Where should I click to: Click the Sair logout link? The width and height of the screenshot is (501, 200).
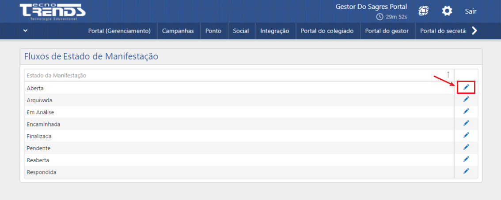tap(471, 11)
